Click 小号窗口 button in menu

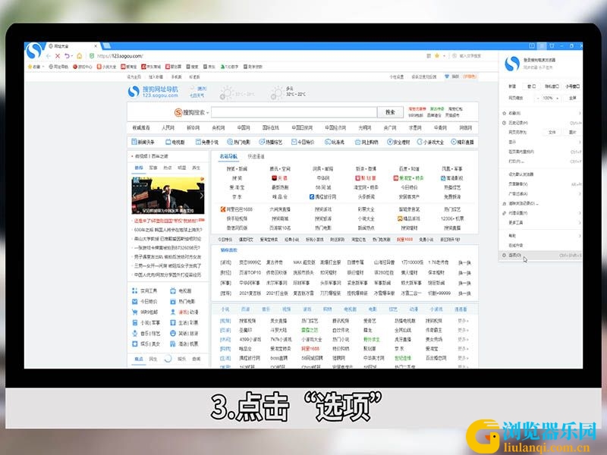point(572,86)
